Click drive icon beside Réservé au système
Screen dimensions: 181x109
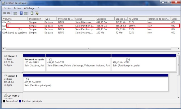coord(4,33)
